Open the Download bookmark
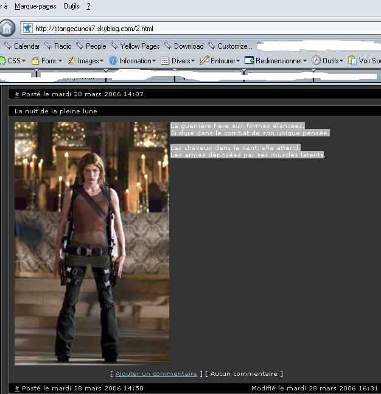 (189, 46)
